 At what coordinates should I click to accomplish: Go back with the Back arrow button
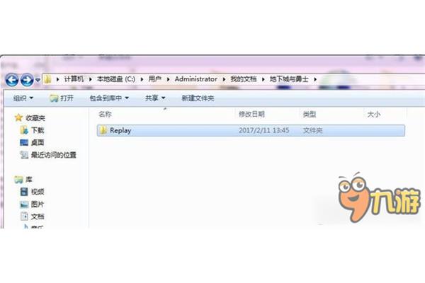pos(12,80)
